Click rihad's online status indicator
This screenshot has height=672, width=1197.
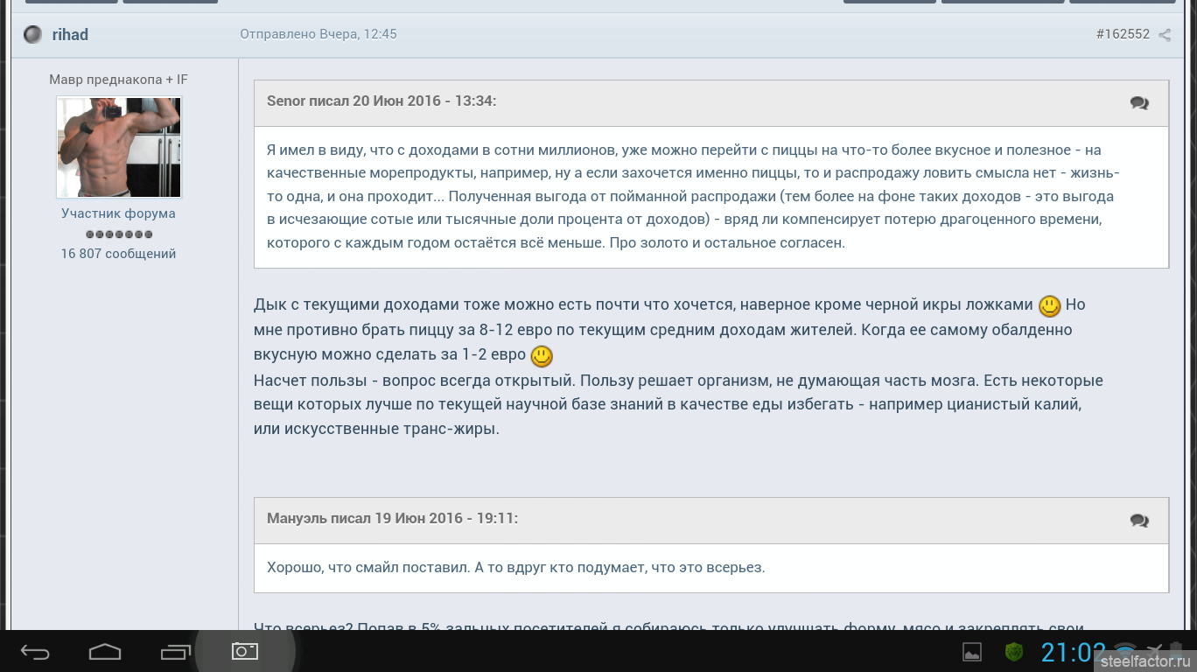coord(32,35)
